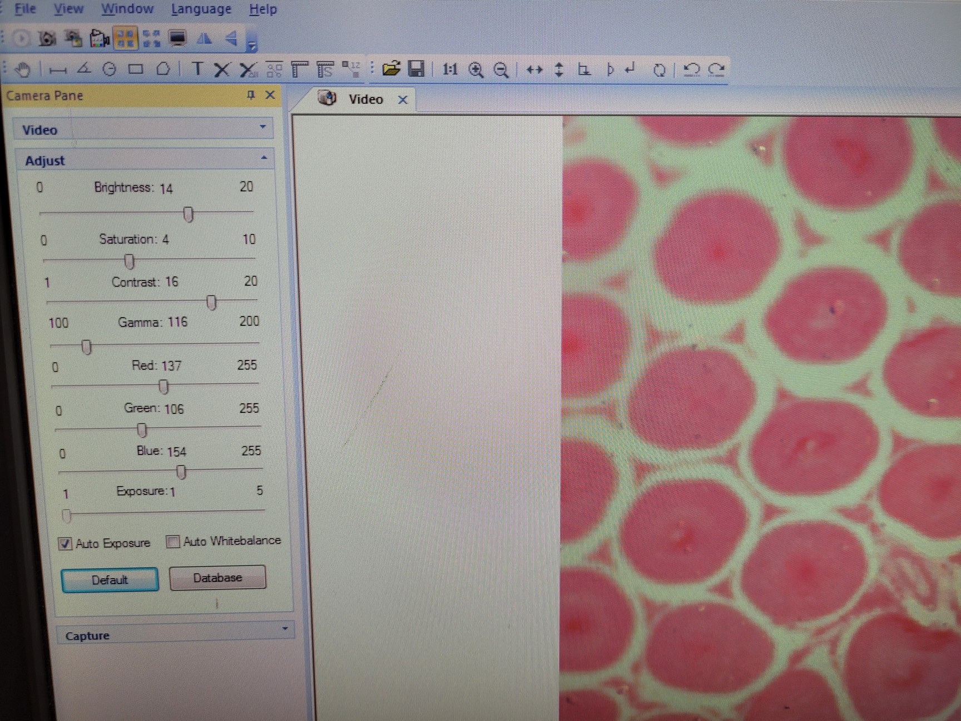Viewport: 961px width, 721px height.
Task: Enable the Auto Whitebalance checkbox
Action: [x=173, y=541]
